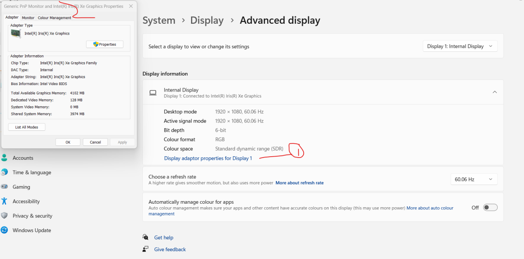Click More about refresh rate link
This screenshot has height=259, width=524.
pos(299,183)
